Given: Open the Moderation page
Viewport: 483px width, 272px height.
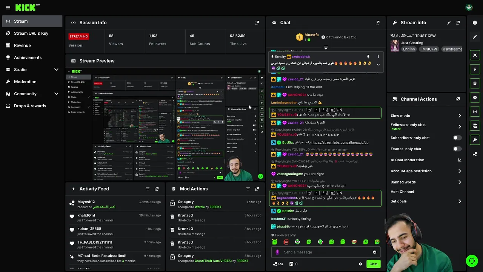Looking at the screenshot, I should tap(32, 82).
